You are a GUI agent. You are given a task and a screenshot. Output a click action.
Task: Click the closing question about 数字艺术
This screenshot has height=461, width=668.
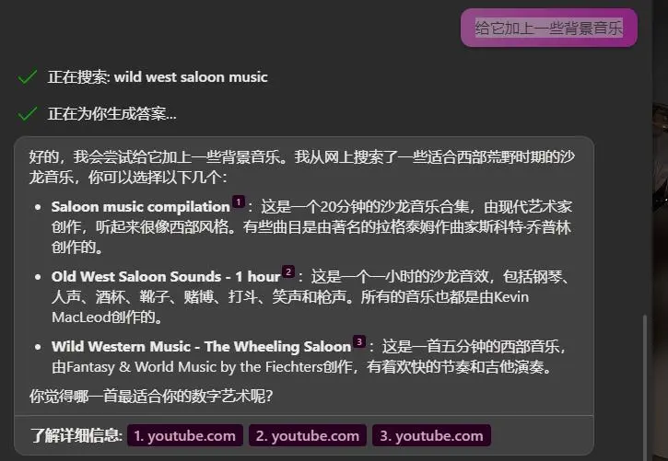[x=151, y=397]
